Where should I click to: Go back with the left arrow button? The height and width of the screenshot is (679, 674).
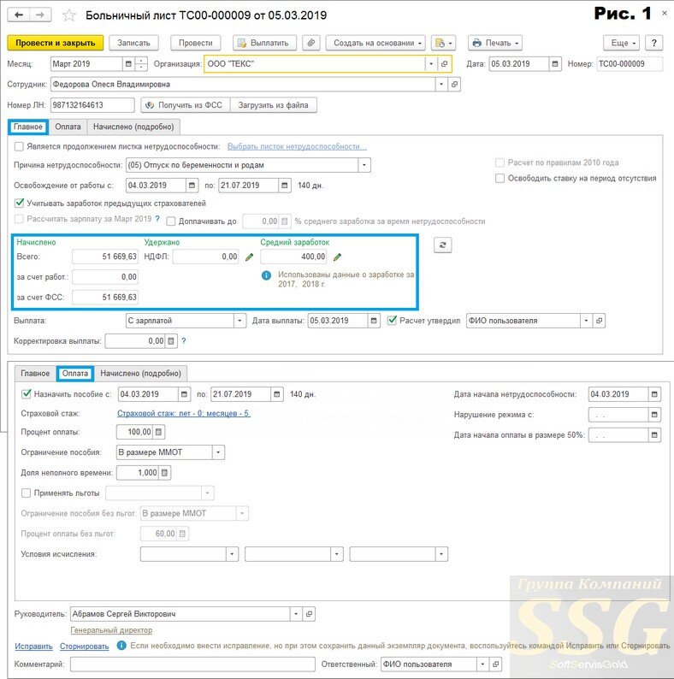click(19, 15)
